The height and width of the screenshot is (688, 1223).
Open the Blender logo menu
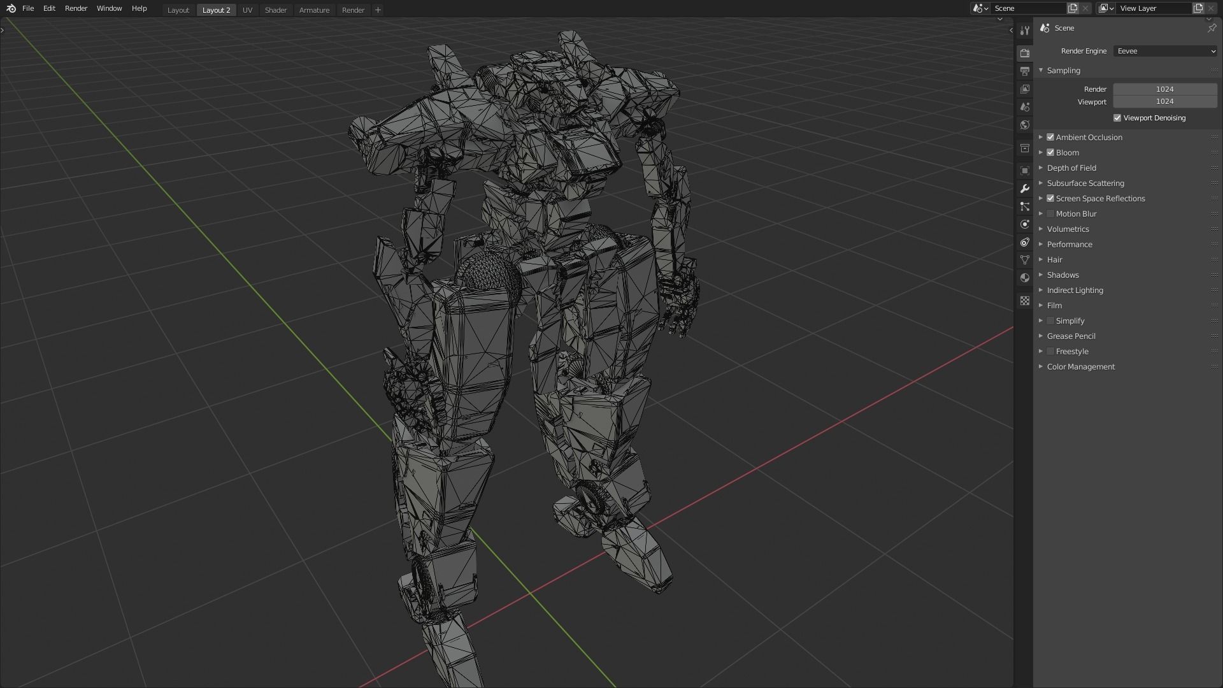pos(11,8)
